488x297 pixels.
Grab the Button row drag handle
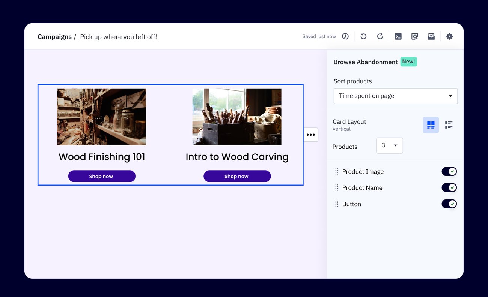[x=336, y=204]
